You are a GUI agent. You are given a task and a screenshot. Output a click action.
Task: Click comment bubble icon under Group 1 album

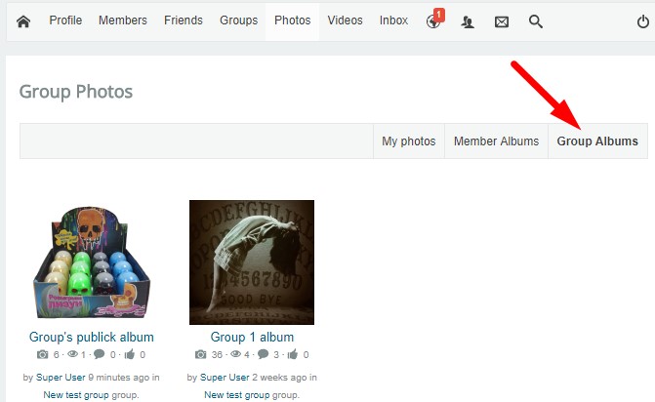264,354
